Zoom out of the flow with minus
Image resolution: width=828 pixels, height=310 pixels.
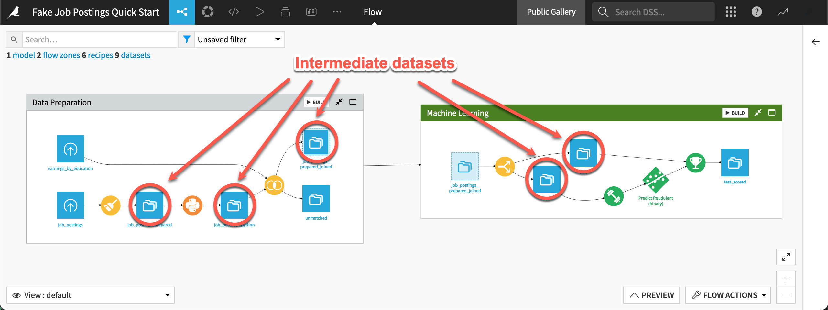pos(786,295)
